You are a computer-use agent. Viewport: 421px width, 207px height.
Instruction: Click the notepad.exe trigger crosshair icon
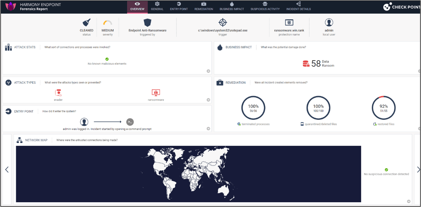223,23
